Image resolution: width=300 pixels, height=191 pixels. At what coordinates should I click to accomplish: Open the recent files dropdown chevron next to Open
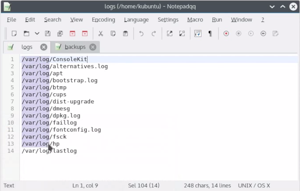[x=37, y=33]
